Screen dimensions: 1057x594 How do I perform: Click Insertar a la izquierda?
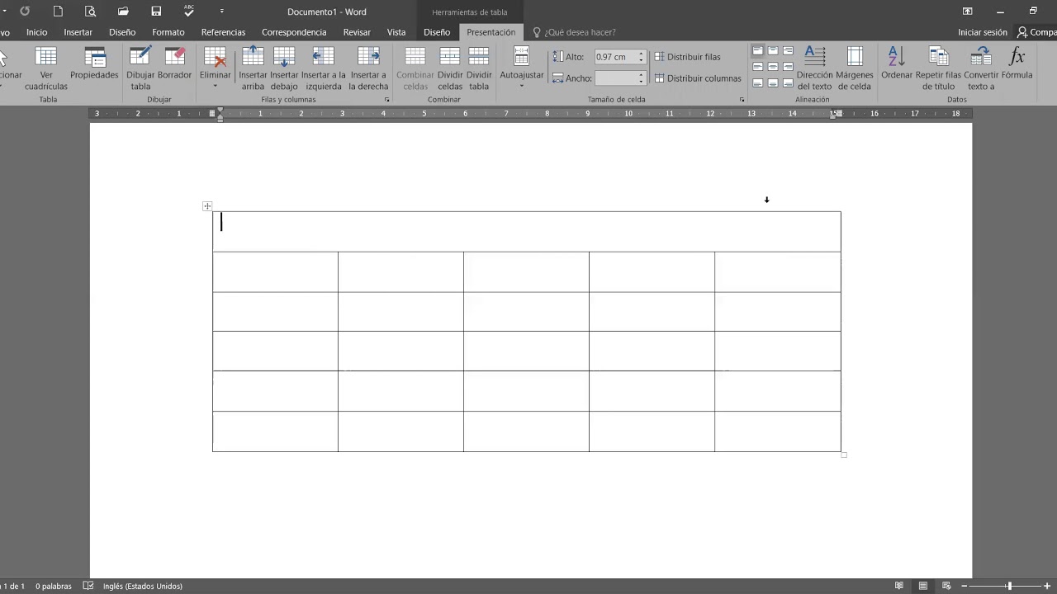tap(323, 68)
